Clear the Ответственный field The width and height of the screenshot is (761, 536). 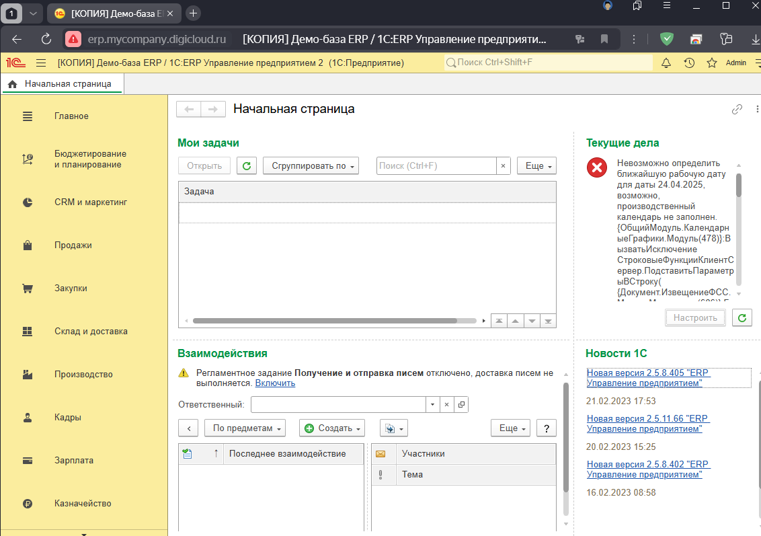pyautogui.click(x=446, y=405)
